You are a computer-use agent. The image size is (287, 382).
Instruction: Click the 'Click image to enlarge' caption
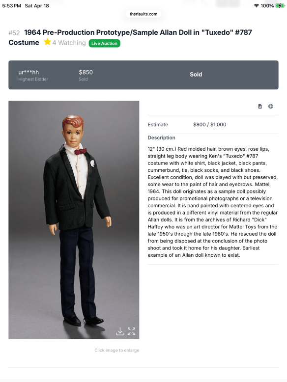pos(117,350)
